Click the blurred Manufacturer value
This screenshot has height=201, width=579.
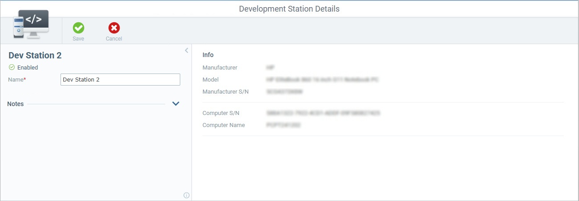tap(270, 68)
